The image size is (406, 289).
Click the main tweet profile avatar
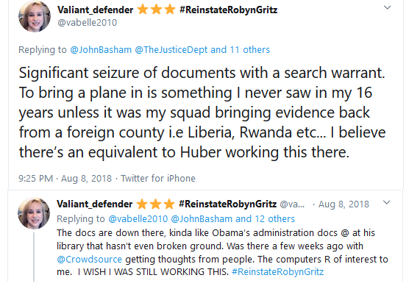pyautogui.click(x=35, y=17)
